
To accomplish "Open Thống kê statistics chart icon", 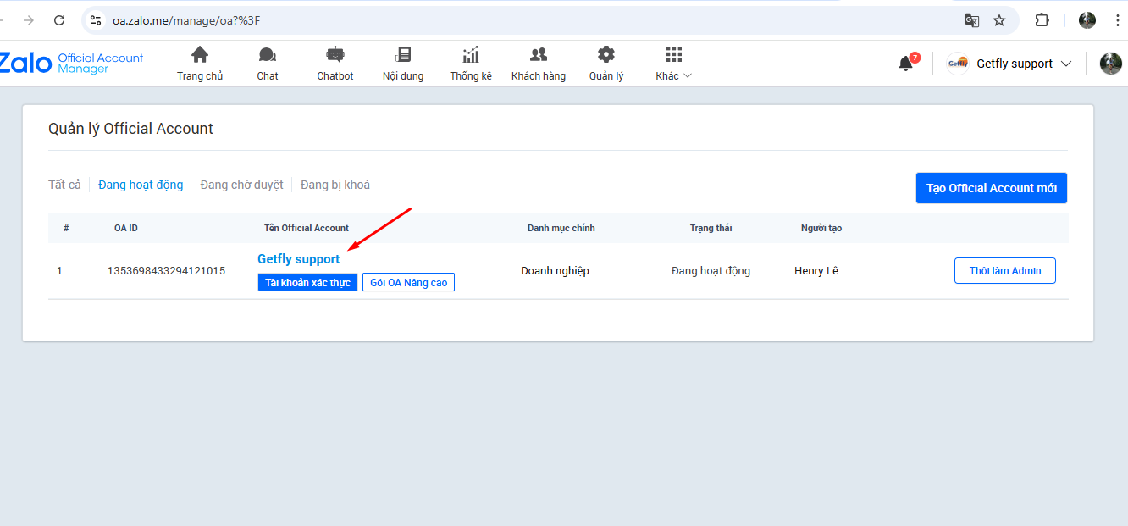I will [x=471, y=55].
